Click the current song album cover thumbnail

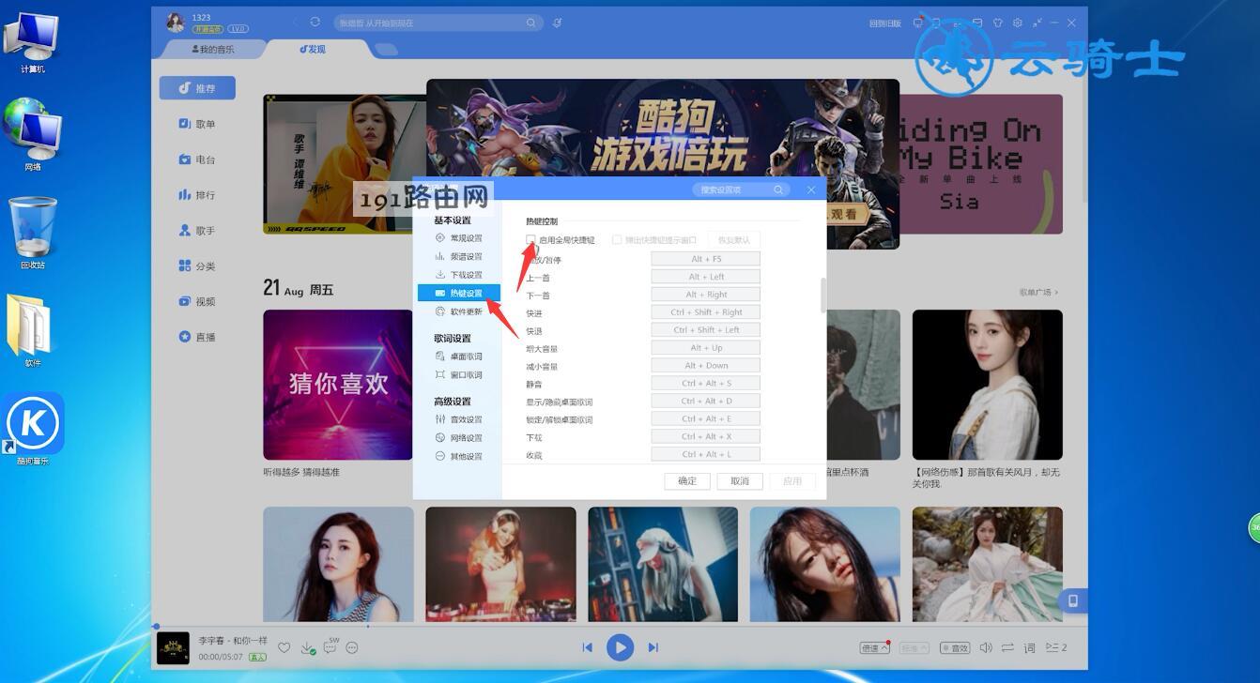[173, 647]
